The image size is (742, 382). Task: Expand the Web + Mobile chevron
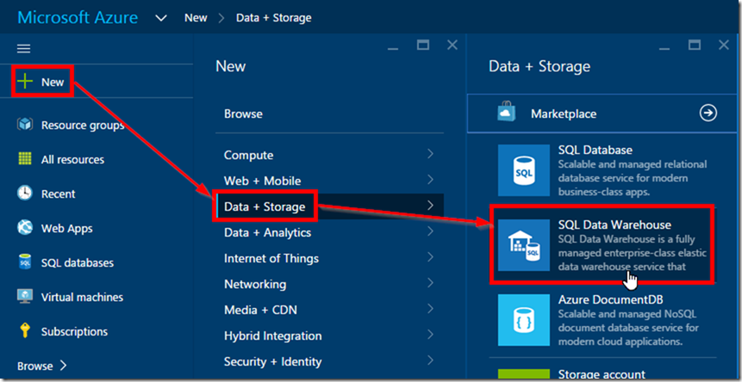point(430,180)
